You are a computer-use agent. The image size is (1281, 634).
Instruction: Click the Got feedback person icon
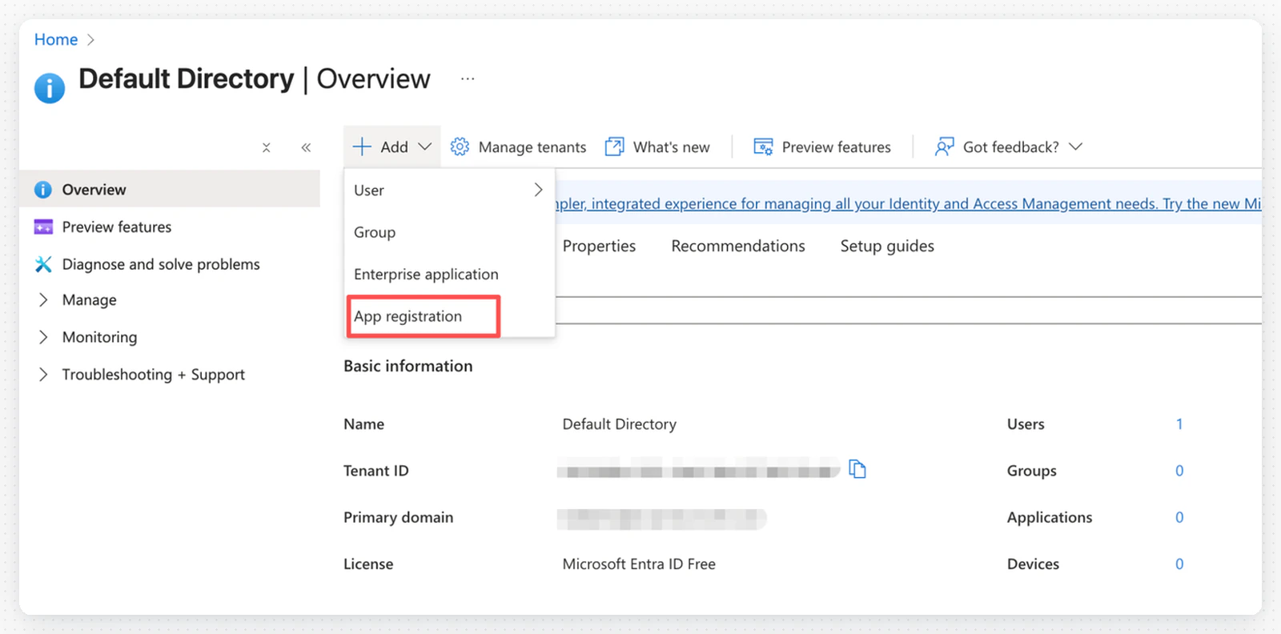point(945,146)
